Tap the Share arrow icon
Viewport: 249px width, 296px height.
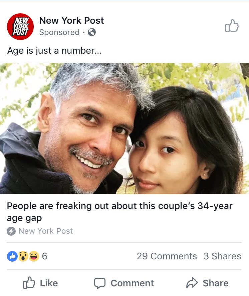pyautogui.click(x=192, y=283)
